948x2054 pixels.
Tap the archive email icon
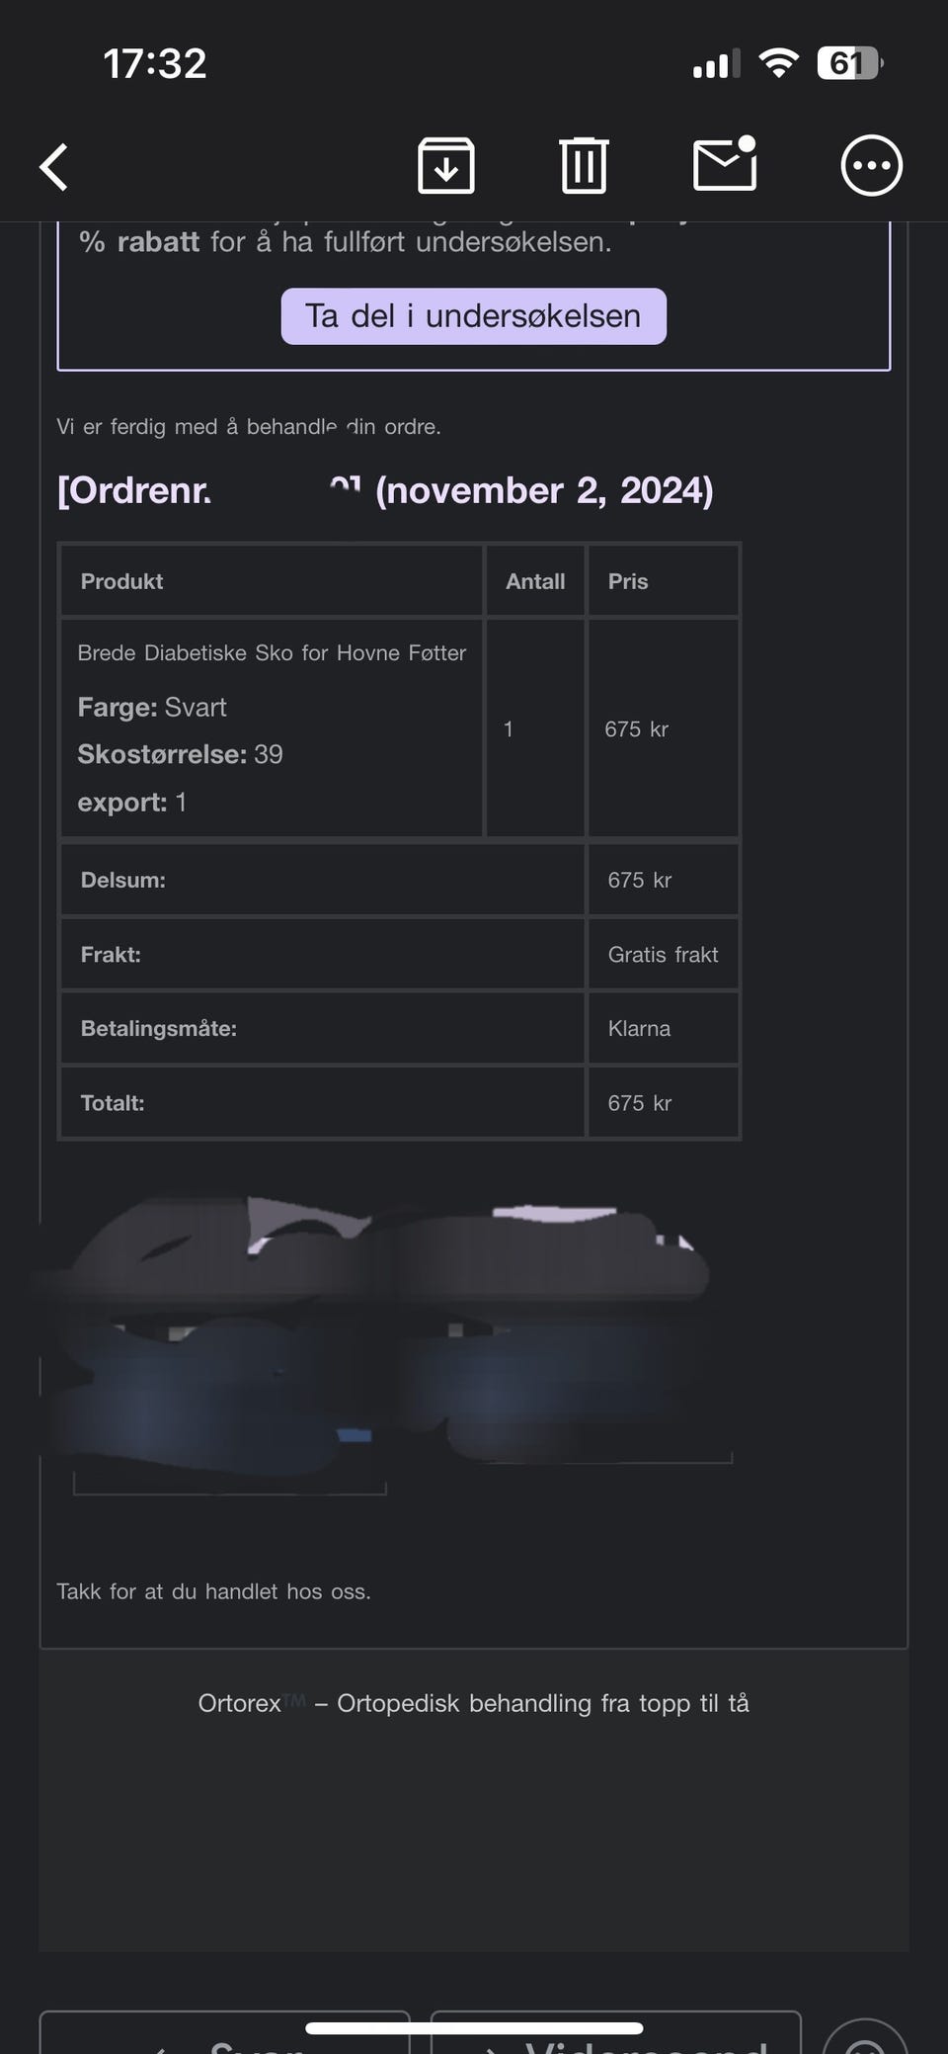[445, 165]
